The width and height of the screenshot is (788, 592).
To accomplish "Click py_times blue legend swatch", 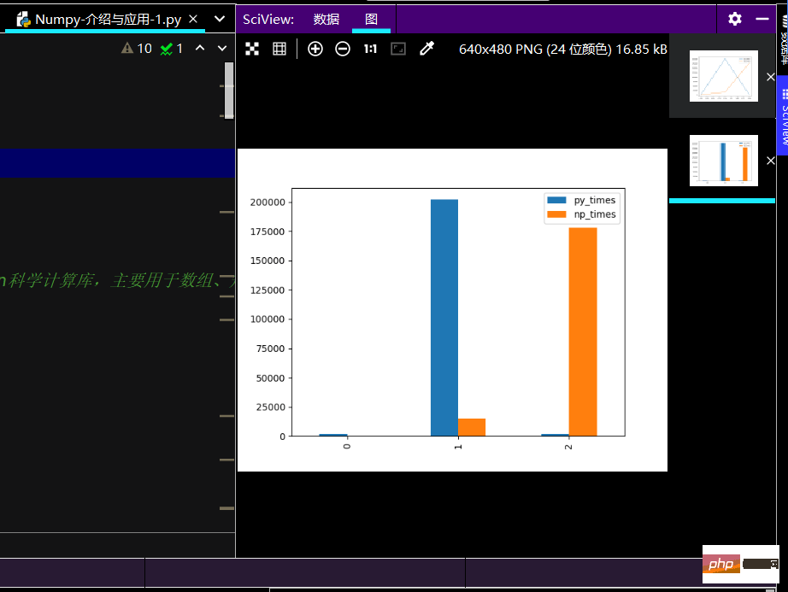I will pos(556,200).
